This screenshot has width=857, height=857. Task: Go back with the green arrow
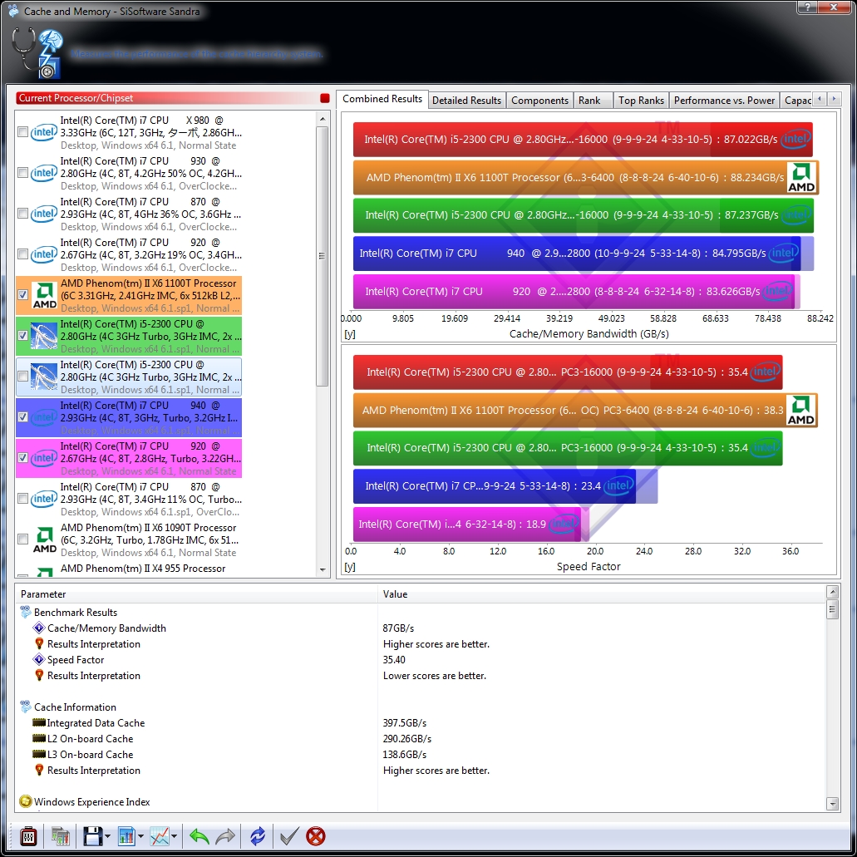tap(199, 836)
